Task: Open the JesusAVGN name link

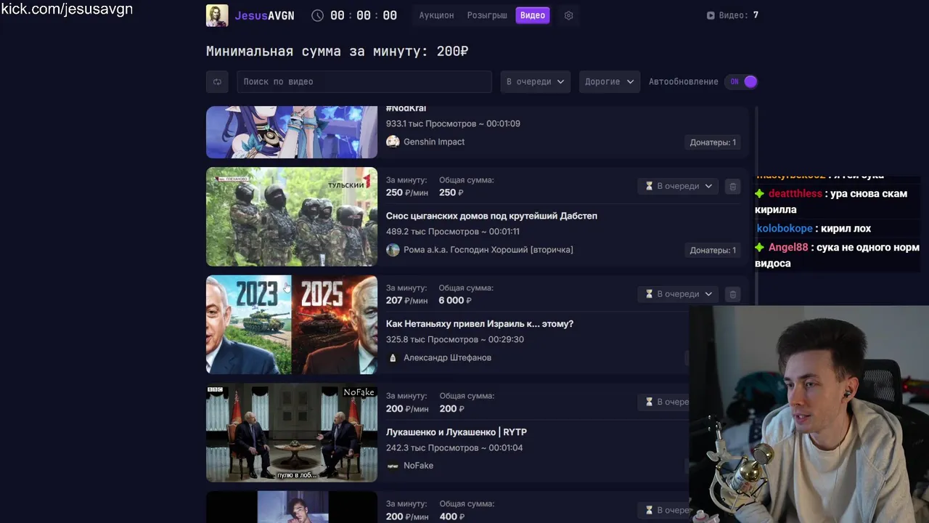Action: (x=264, y=15)
